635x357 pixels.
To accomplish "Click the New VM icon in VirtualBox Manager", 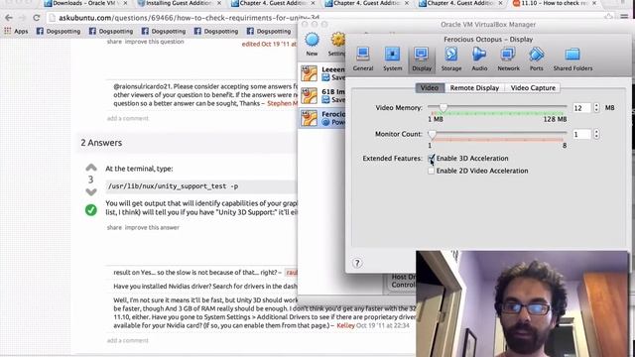I will coord(312,44).
